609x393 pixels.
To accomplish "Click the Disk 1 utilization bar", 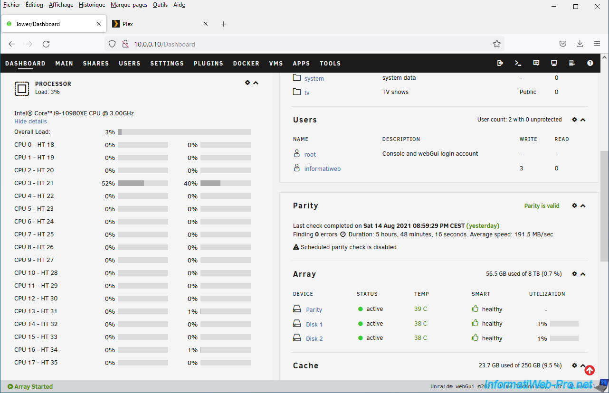I will pos(564,324).
